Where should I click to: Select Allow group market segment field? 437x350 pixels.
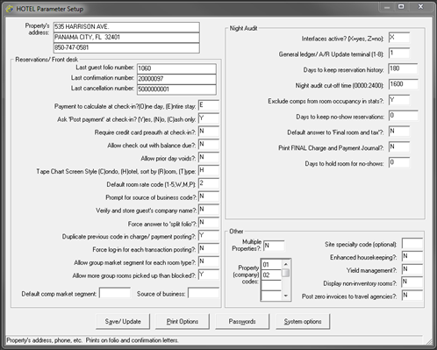tap(209, 261)
